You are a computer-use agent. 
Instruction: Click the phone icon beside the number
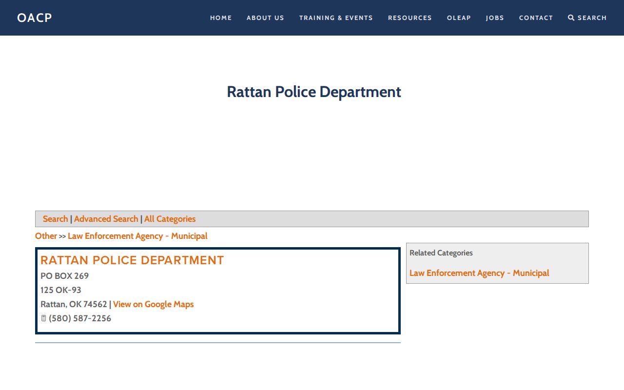[x=43, y=318]
